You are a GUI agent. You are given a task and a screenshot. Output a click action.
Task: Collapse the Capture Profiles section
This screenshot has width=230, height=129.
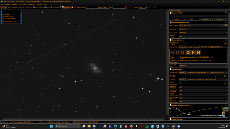pyautogui.click(x=170, y=13)
